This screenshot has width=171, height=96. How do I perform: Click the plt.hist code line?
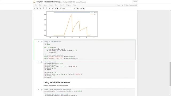click(63, 74)
